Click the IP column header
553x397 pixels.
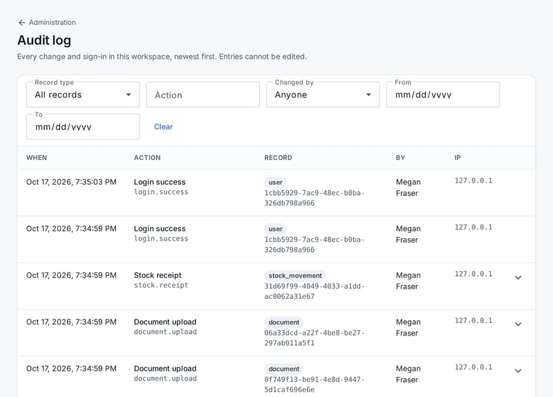458,158
